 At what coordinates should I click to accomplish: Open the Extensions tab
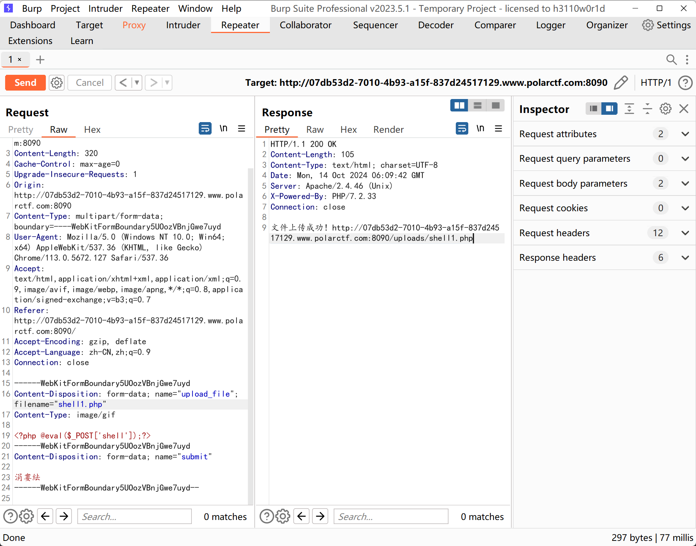[x=30, y=41]
